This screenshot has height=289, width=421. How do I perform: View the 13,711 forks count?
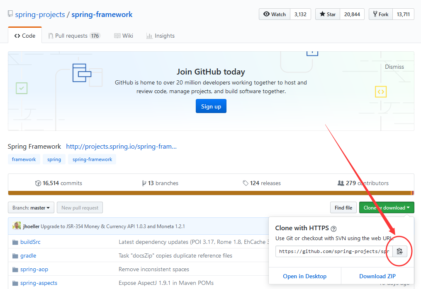pos(403,14)
